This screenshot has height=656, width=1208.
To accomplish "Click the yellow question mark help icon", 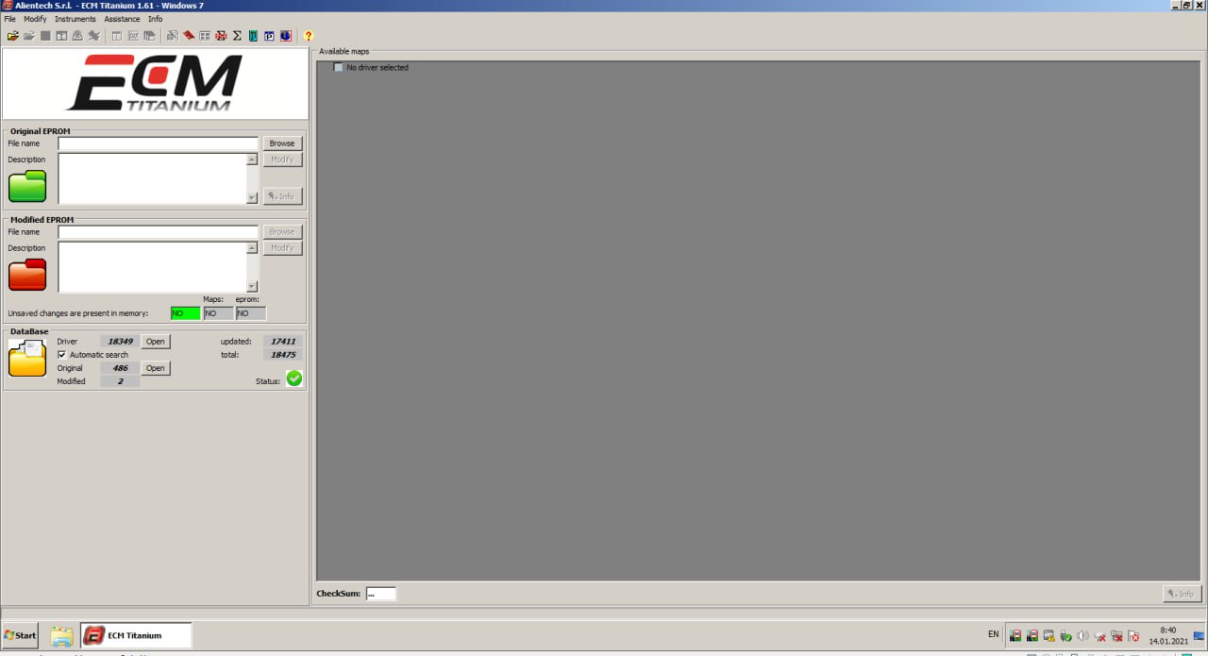I will 308,36.
